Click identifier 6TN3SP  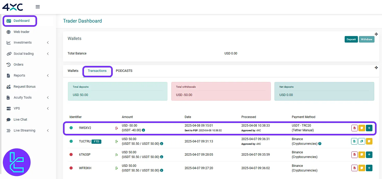coord(85,155)
